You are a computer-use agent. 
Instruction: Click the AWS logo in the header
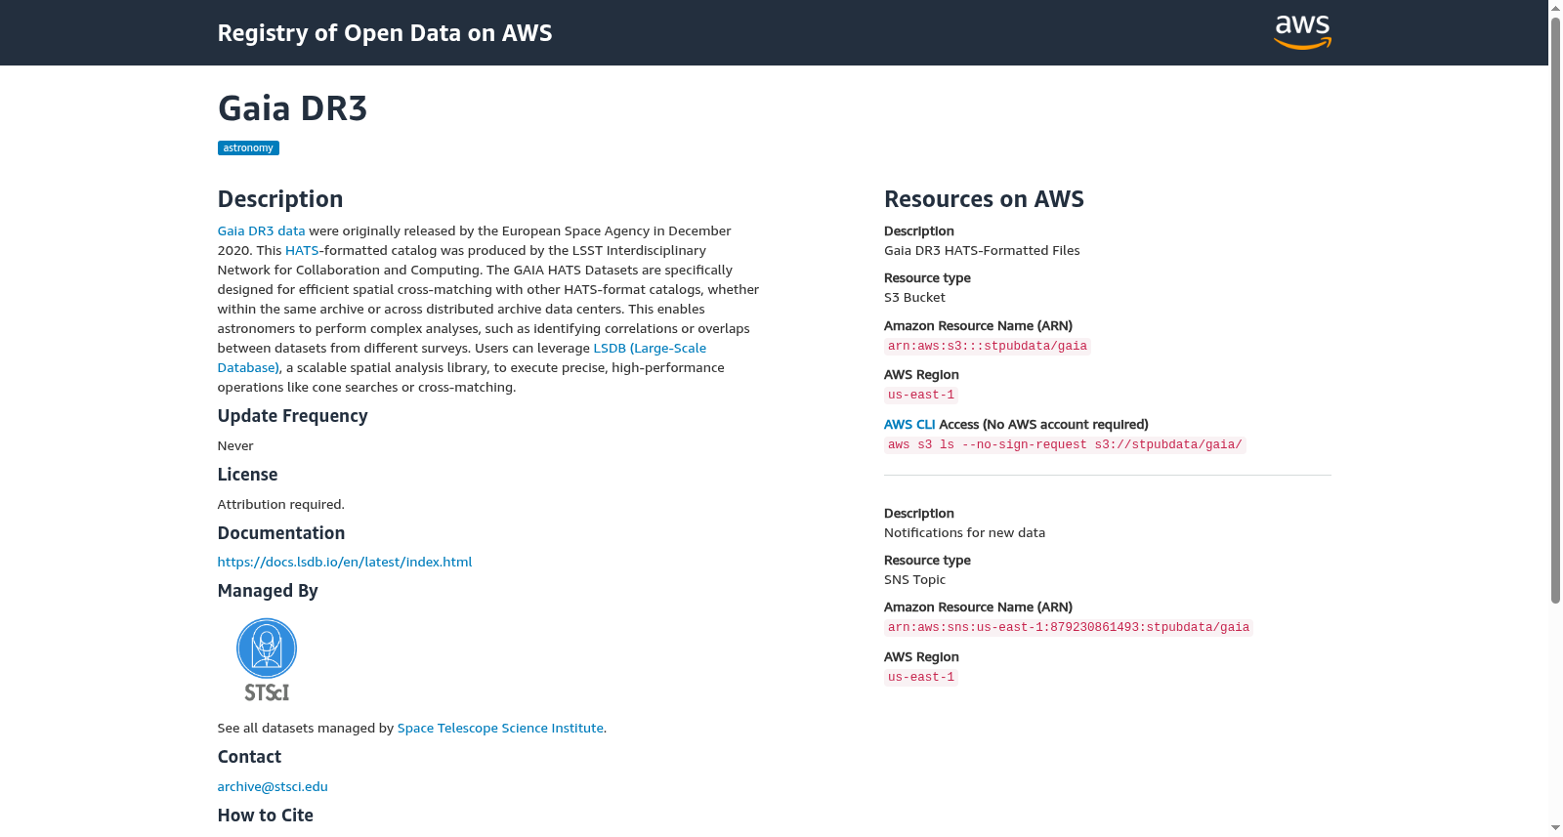[1302, 32]
